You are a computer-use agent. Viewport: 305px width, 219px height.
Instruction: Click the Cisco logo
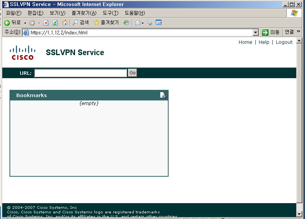(x=23, y=52)
